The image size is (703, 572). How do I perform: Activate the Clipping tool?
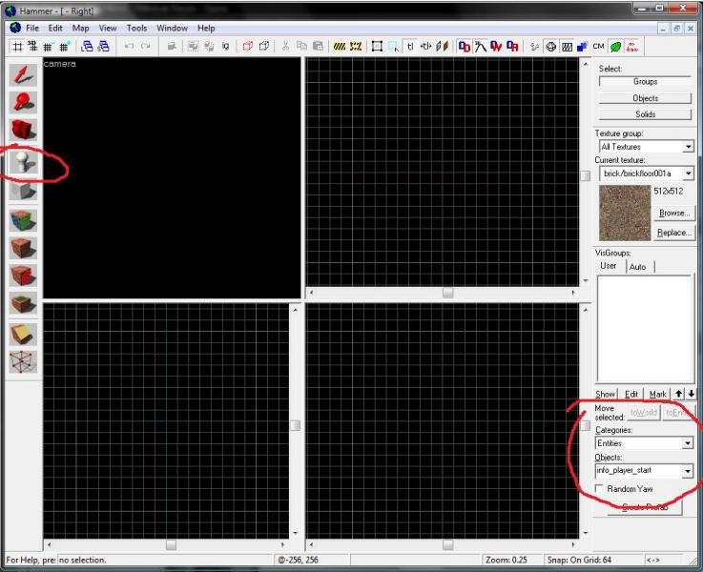(22, 333)
